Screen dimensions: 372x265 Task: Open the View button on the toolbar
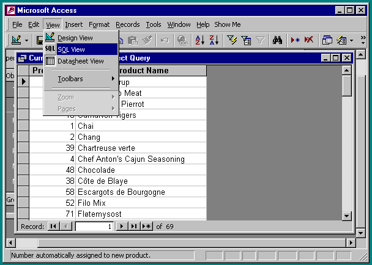[x=17, y=40]
